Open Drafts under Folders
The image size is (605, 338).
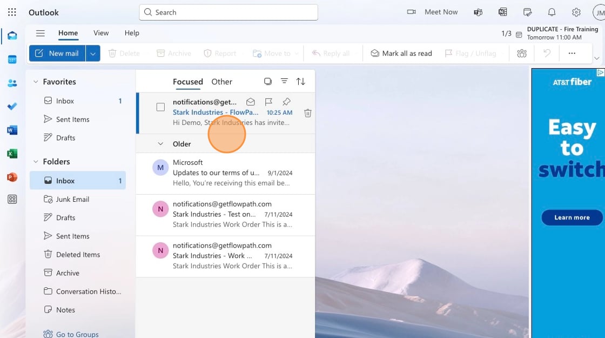pos(78,217)
